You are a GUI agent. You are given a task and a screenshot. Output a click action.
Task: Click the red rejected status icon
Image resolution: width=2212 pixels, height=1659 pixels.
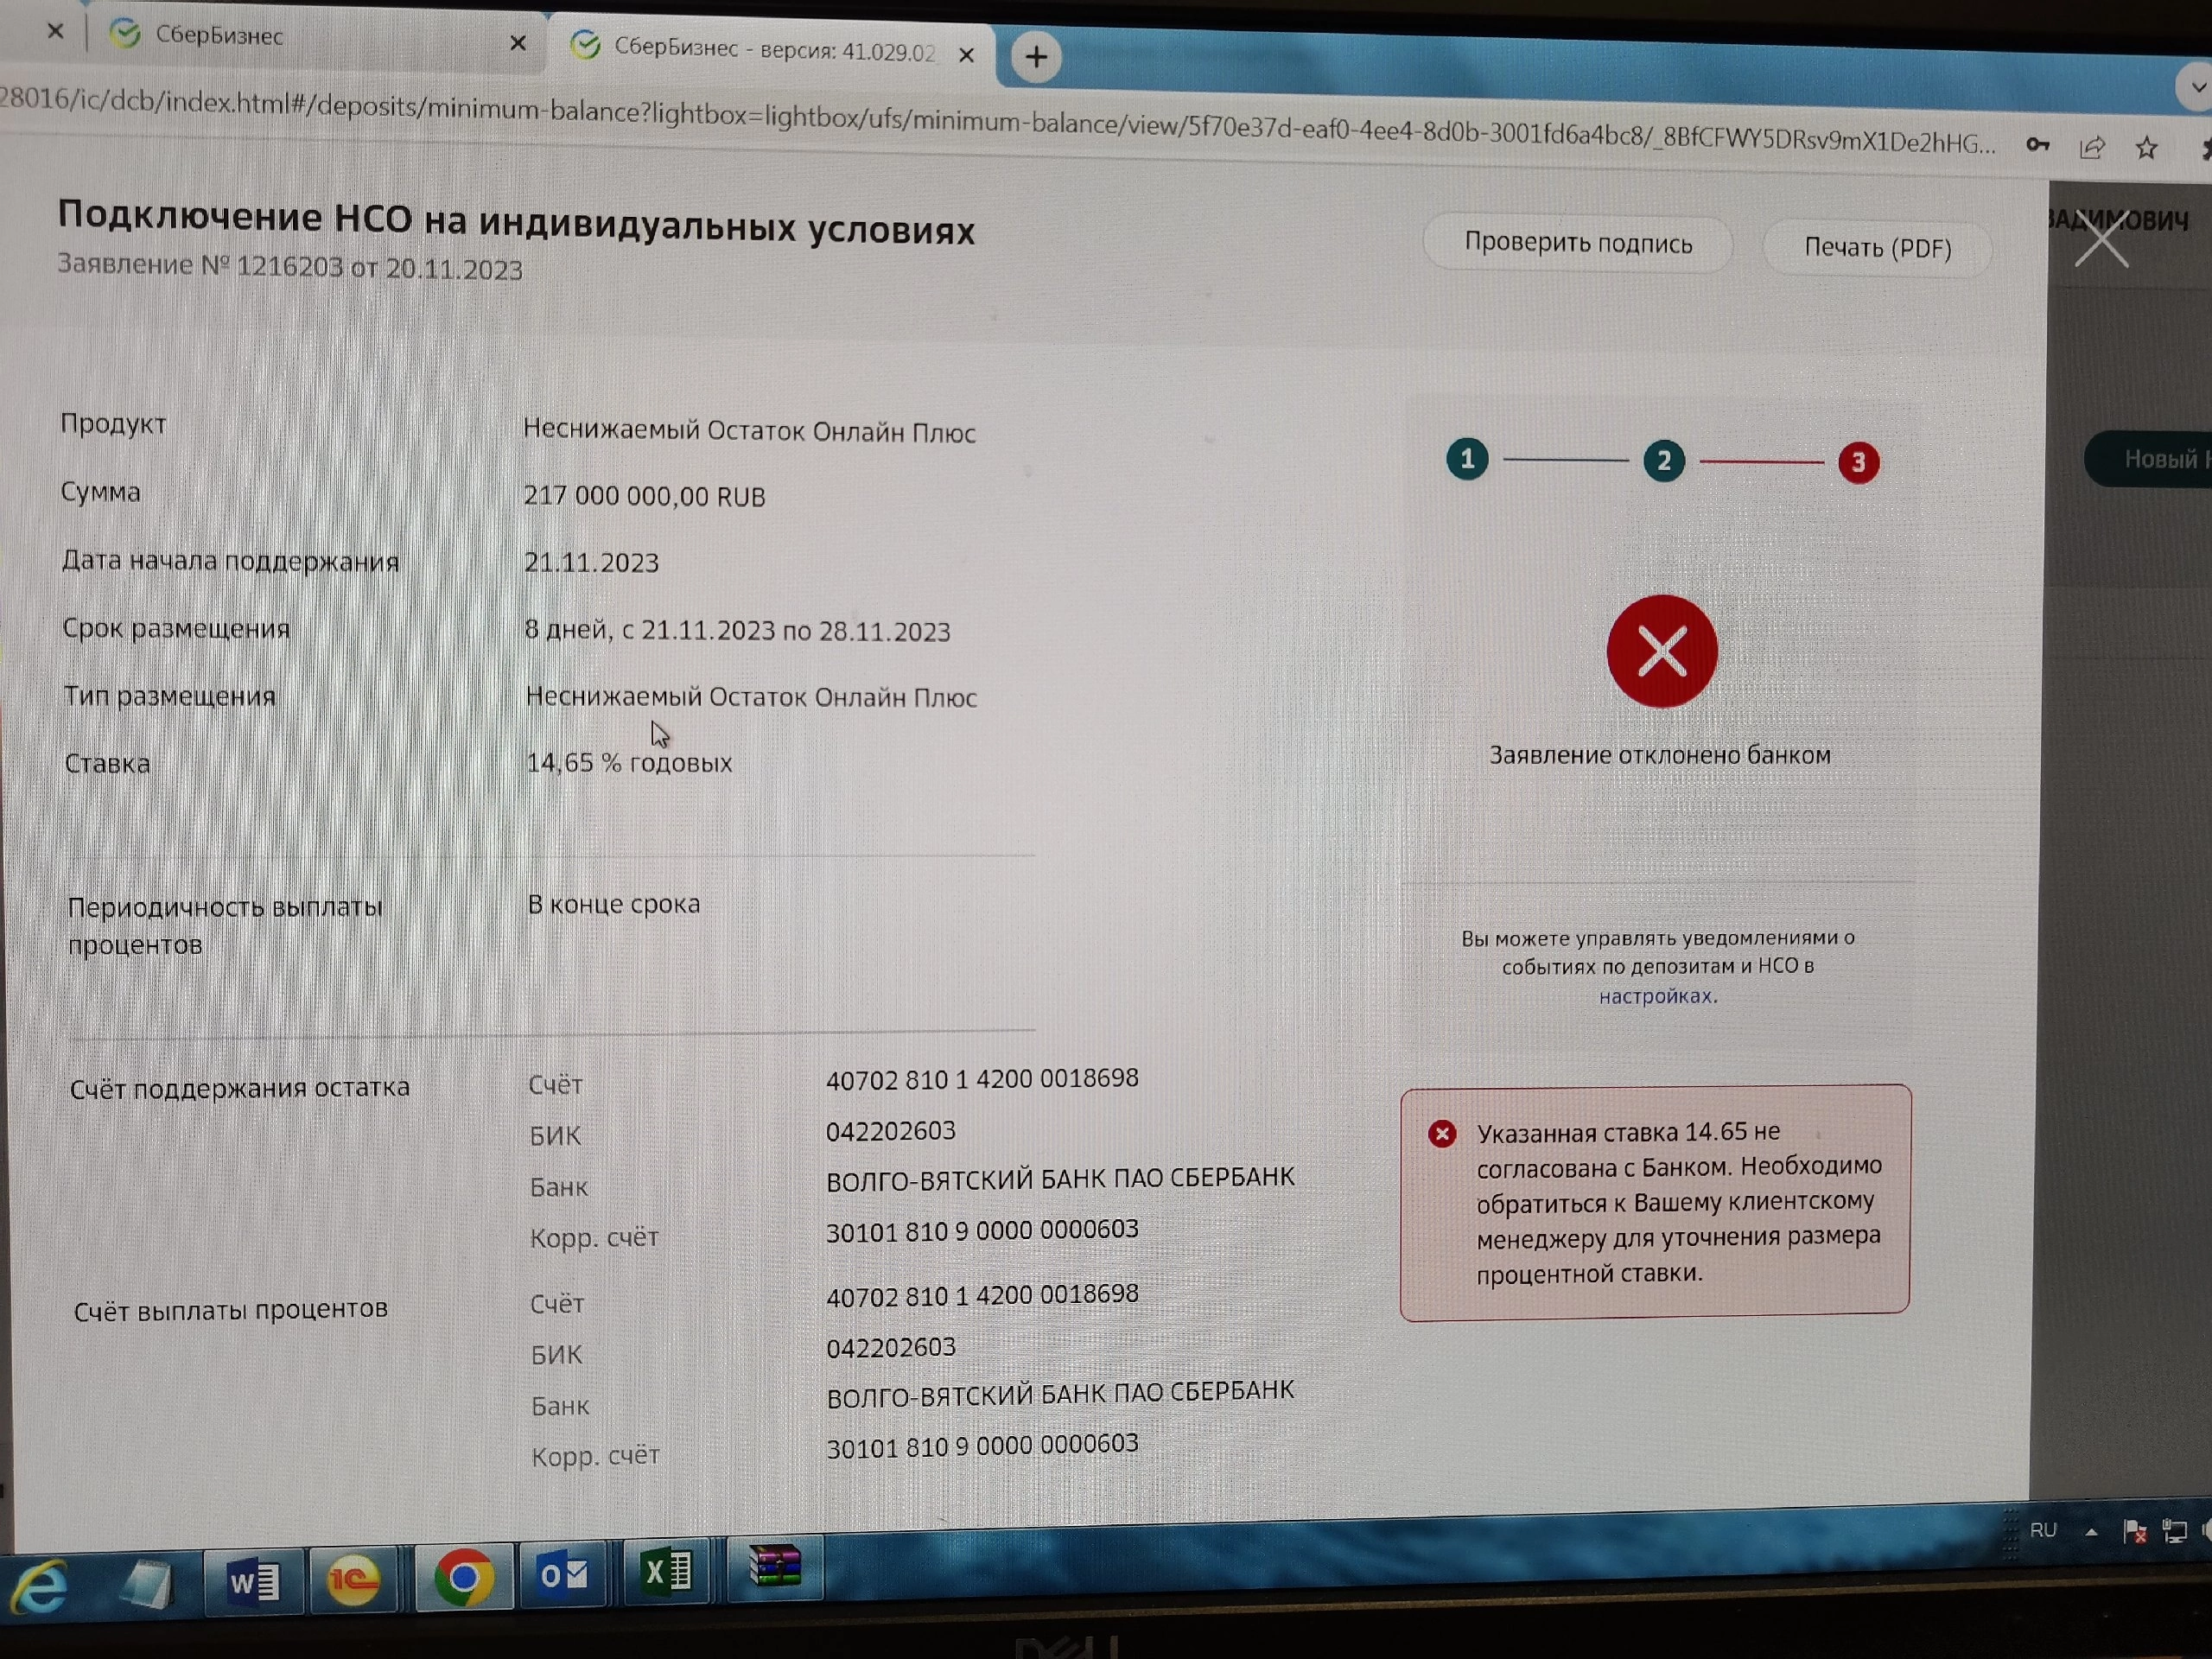coord(1662,651)
